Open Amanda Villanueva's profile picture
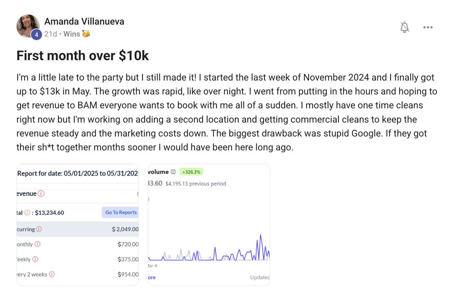Viewport: 456px width, 293px height. (x=28, y=26)
